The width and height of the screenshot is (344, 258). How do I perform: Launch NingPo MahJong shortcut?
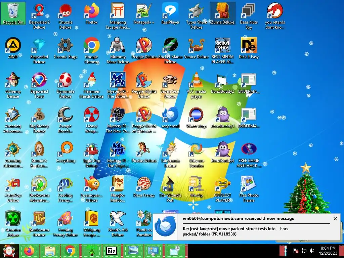[x=118, y=189]
